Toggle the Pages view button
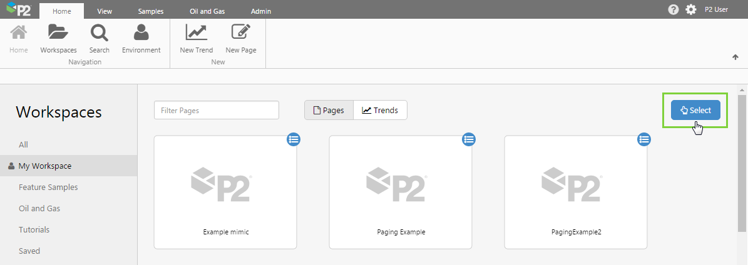This screenshot has width=748, height=265. 329,110
